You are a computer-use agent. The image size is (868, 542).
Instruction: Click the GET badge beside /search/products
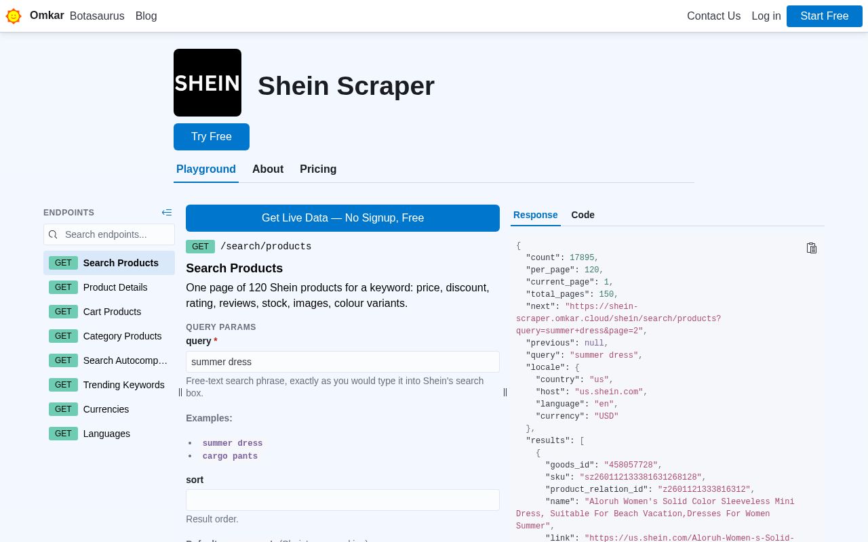point(200,247)
